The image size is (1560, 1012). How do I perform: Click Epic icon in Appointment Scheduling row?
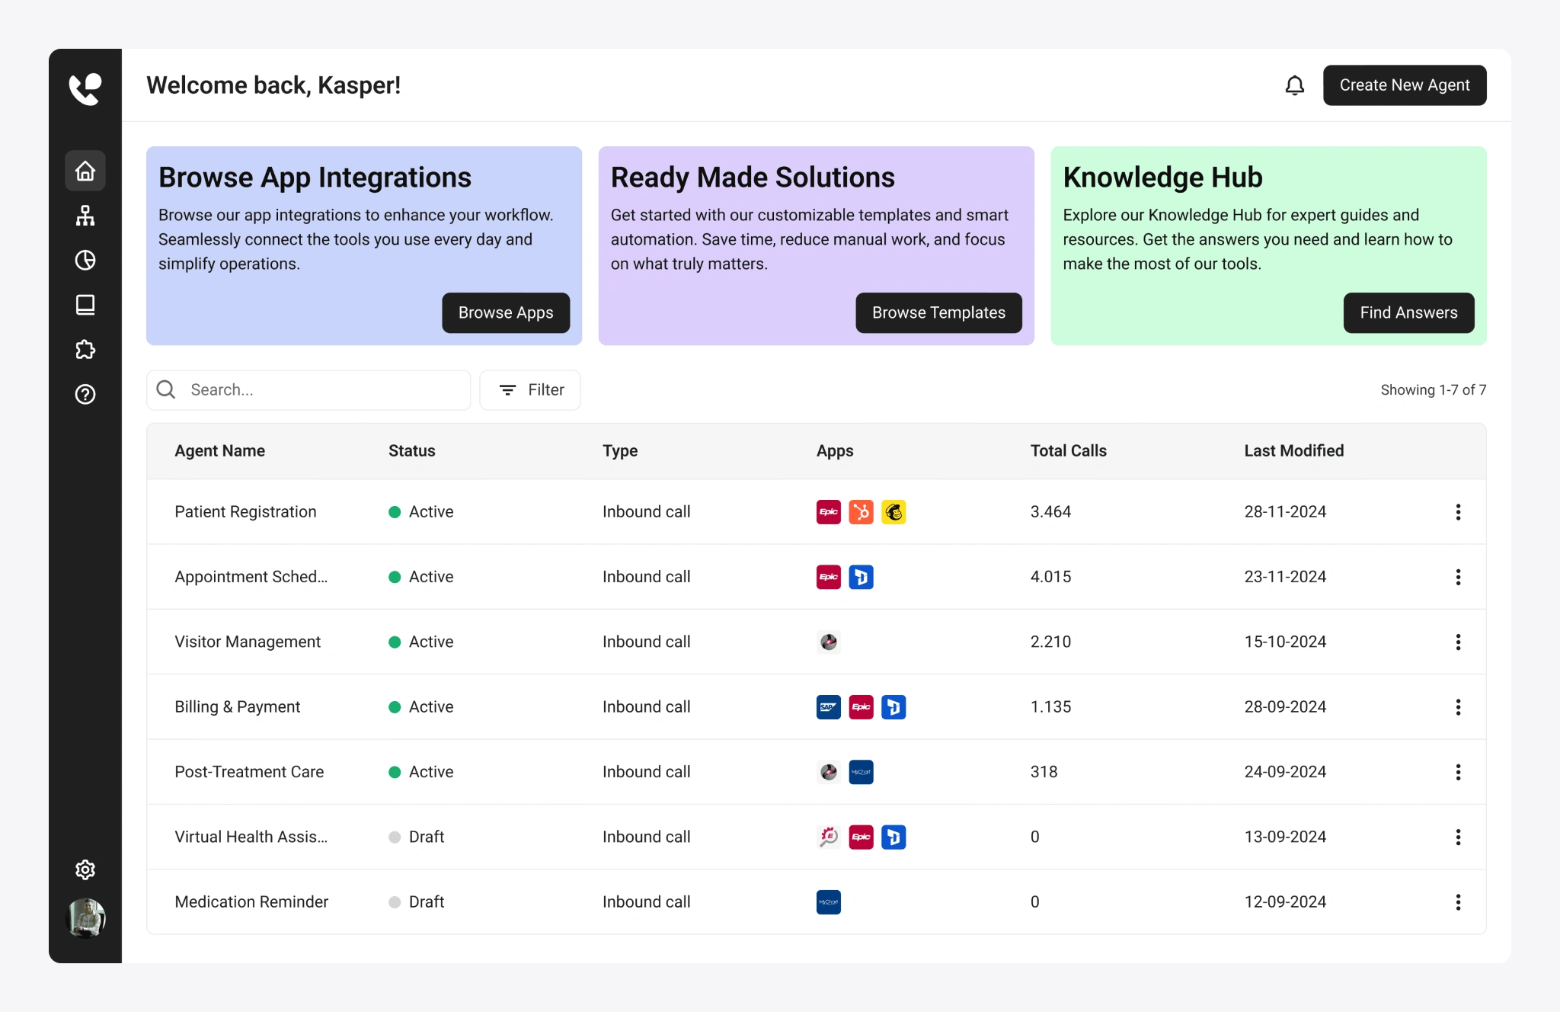[x=829, y=577]
